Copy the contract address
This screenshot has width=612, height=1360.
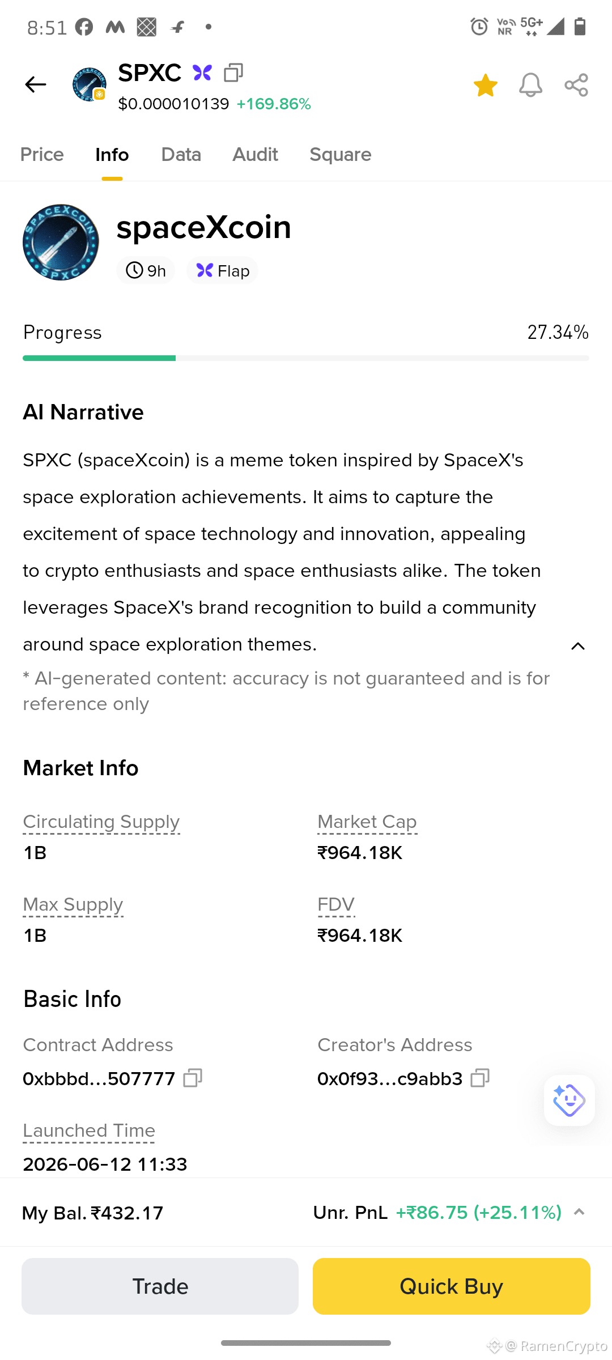(193, 1078)
